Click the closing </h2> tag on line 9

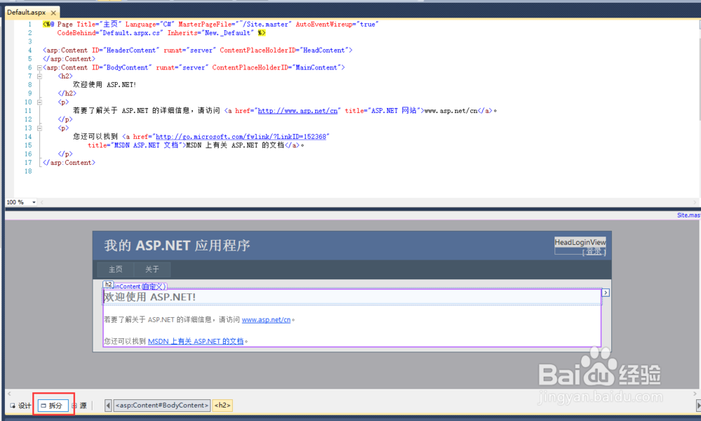67,93
